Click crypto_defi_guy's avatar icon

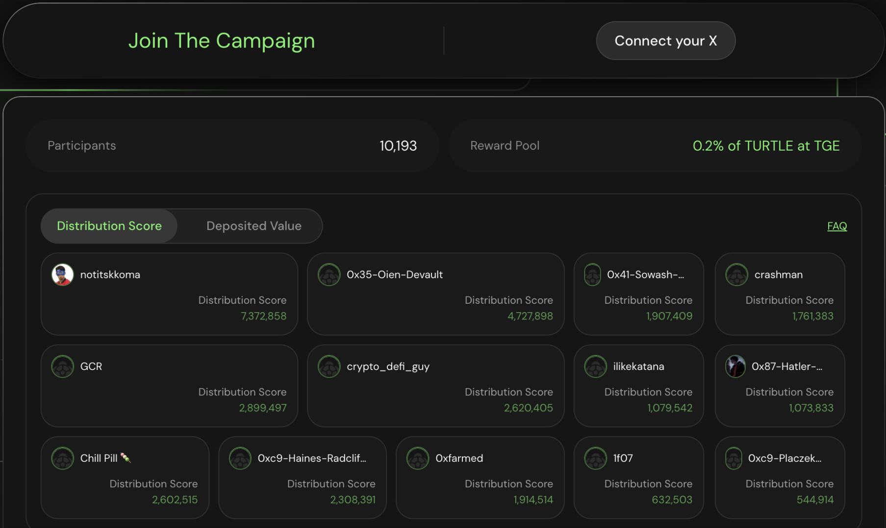[329, 366]
